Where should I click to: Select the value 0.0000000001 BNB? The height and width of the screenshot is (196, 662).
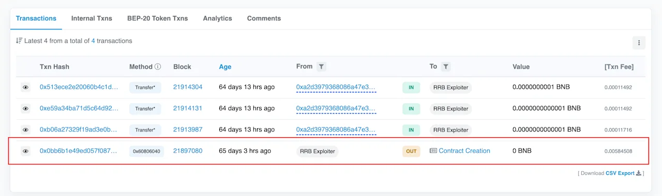click(541, 87)
